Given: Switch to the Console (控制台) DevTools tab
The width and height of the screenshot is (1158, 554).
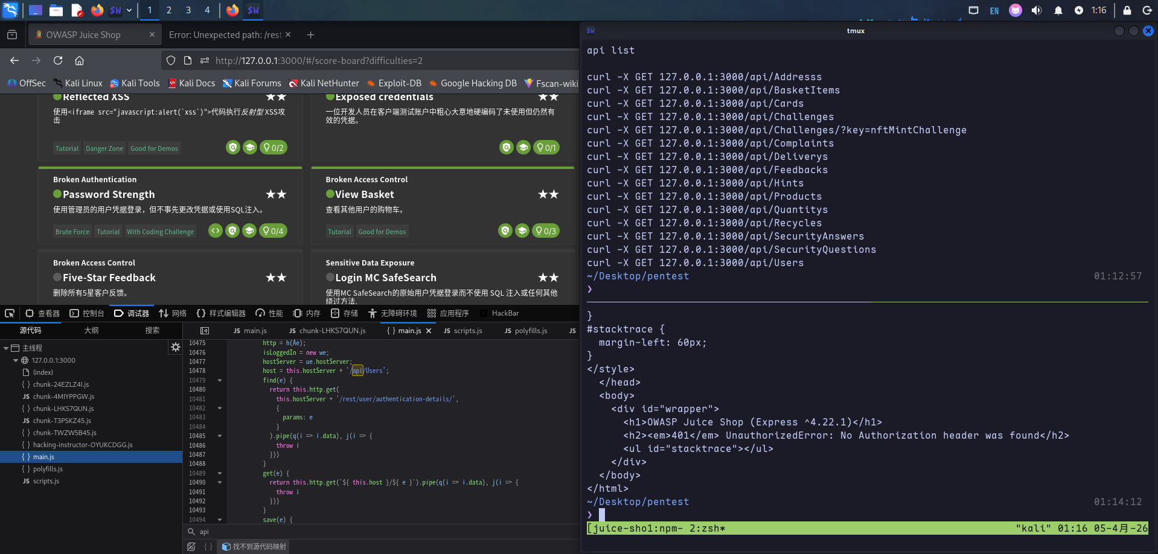Looking at the screenshot, I should point(87,313).
